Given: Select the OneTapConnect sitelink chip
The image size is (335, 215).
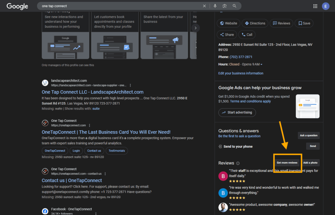Looking at the screenshot, I should (x=55, y=151).
